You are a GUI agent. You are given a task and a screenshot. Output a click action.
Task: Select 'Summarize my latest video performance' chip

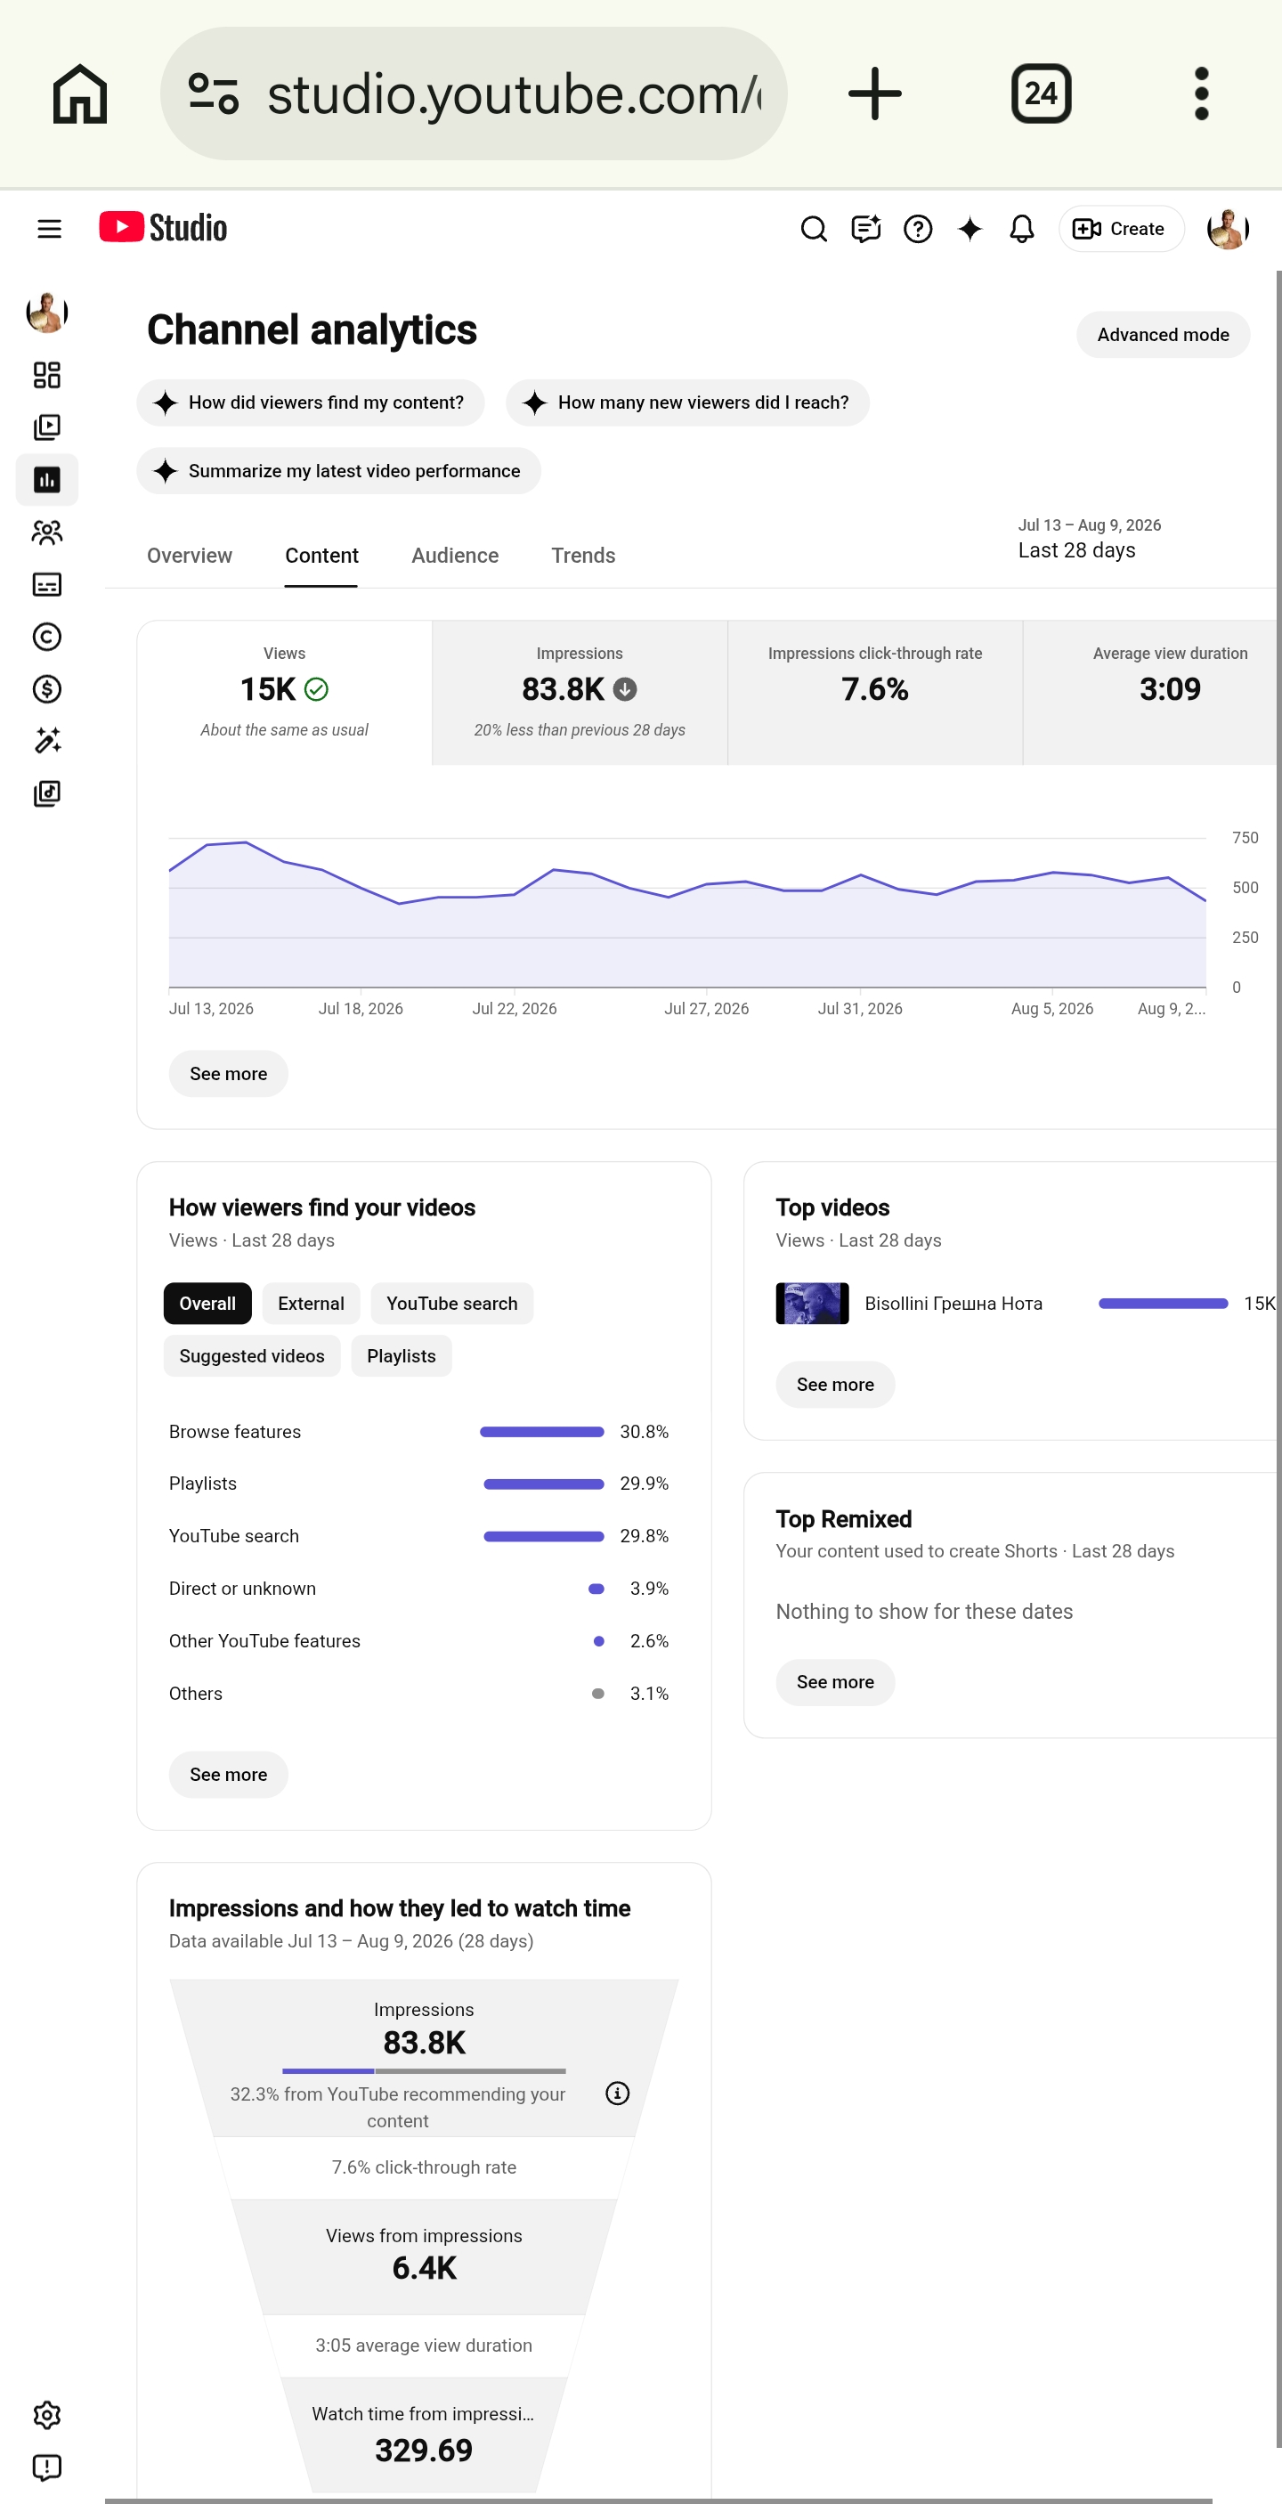(338, 470)
